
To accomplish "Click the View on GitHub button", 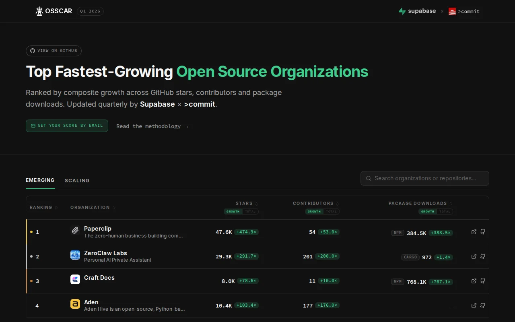I will pos(54,51).
